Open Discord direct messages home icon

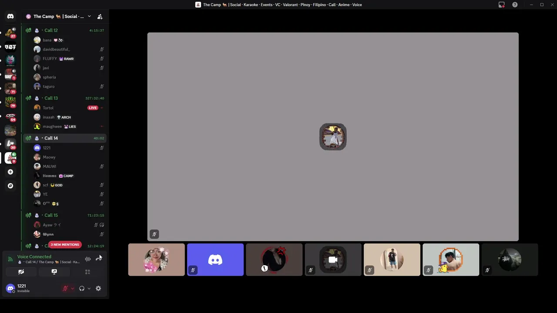tap(10, 17)
